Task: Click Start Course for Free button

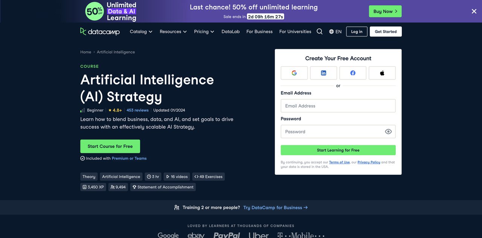Action: point(110,146)
